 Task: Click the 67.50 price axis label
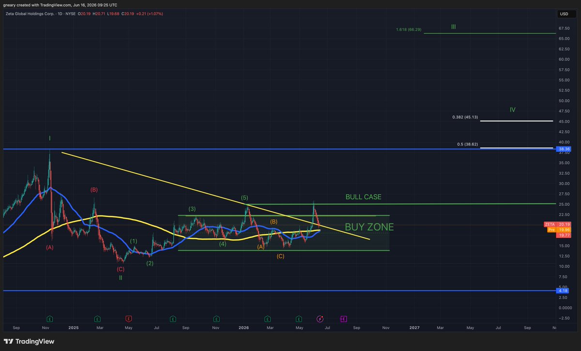pyautogui.click(x=564, y=28)
